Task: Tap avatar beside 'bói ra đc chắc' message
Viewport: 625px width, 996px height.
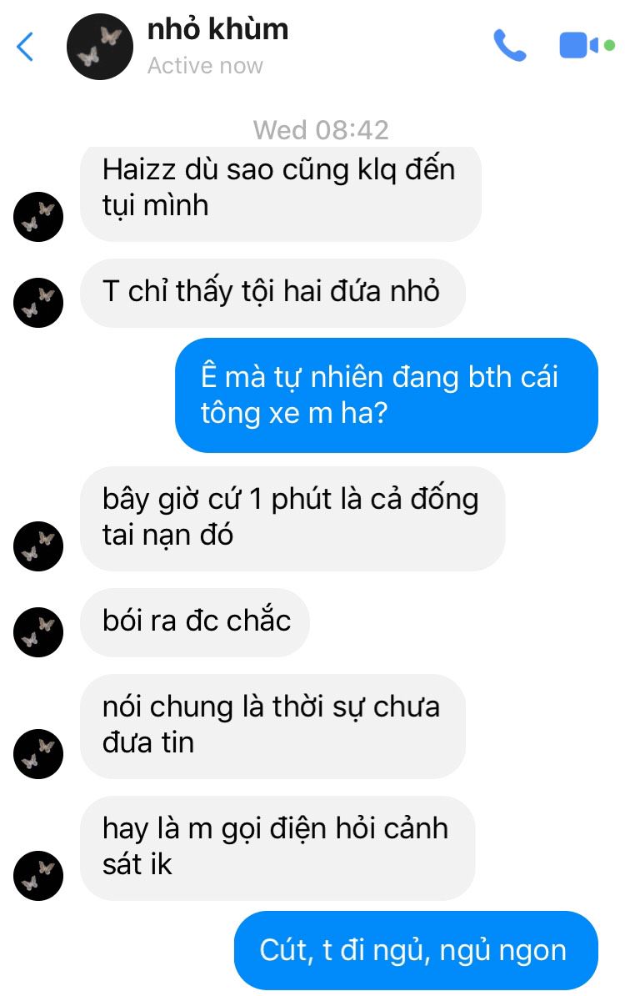Action: [x=38, y=632]
